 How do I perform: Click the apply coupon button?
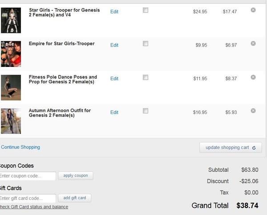pyautogui.click(x=76, y=176)
